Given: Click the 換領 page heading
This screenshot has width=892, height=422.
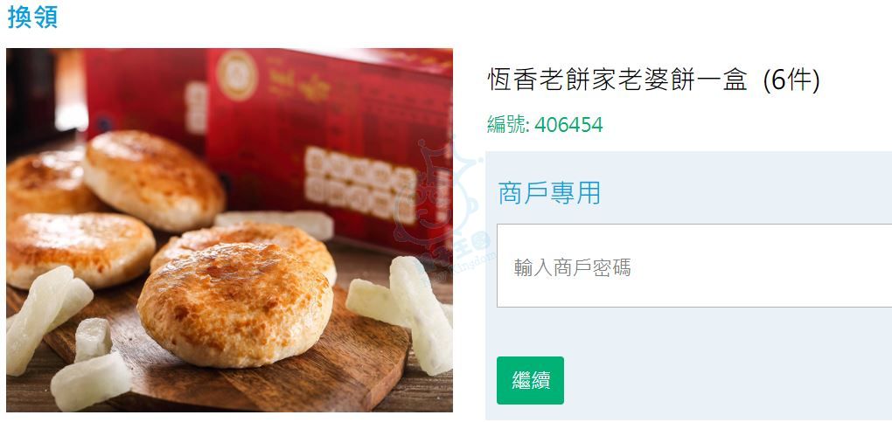Looking at the screenshot, I should 32,17.
